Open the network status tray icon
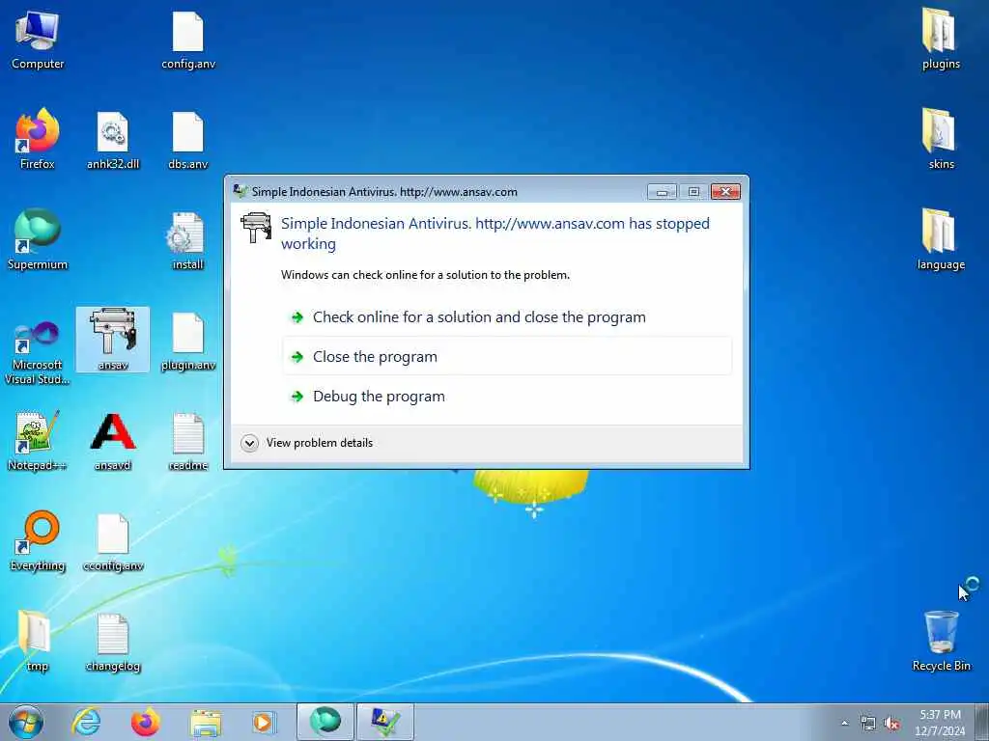 coord(868,724)
